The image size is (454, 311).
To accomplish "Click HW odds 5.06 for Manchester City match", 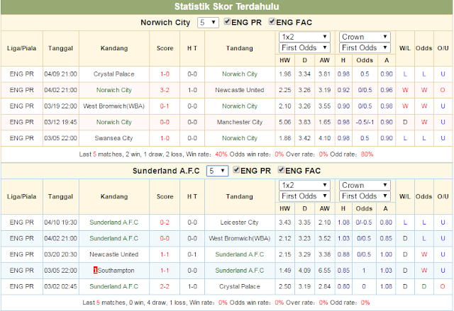I will [x=285, y=123].
